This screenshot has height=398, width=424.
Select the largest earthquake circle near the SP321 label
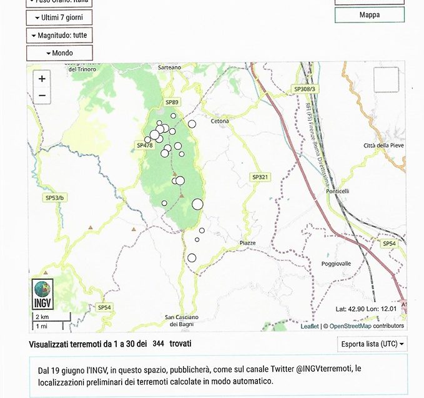pyautogui.click(x=197, y=204)
